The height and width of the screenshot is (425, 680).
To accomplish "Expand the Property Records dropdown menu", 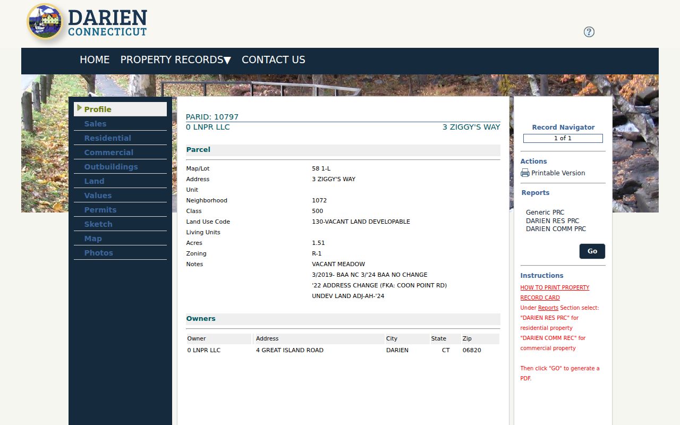I will click(175, 59).
